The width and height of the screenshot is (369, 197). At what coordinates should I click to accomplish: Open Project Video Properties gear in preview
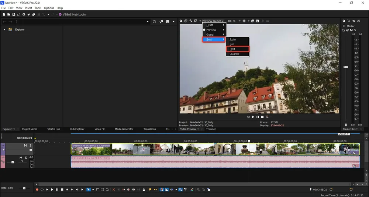pyautogui.click(x=181, y=21)
